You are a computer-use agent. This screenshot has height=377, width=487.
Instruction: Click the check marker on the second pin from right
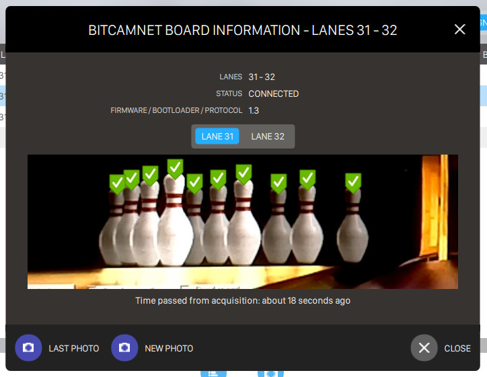(307, 179)
